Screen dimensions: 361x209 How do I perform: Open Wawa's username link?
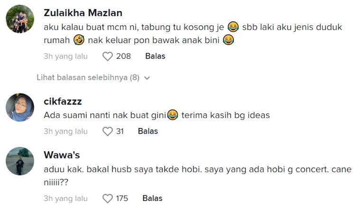(61, 155)
